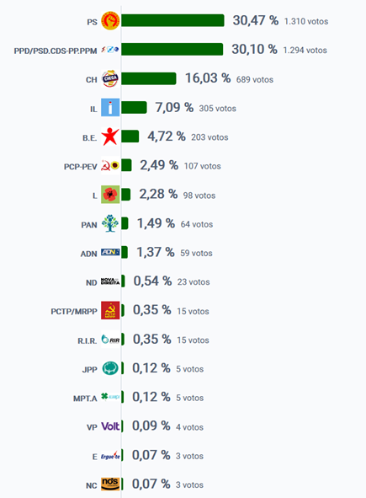366x498 pixels.
Task: Click the L poppy flower logo
Action: [110, 195]
